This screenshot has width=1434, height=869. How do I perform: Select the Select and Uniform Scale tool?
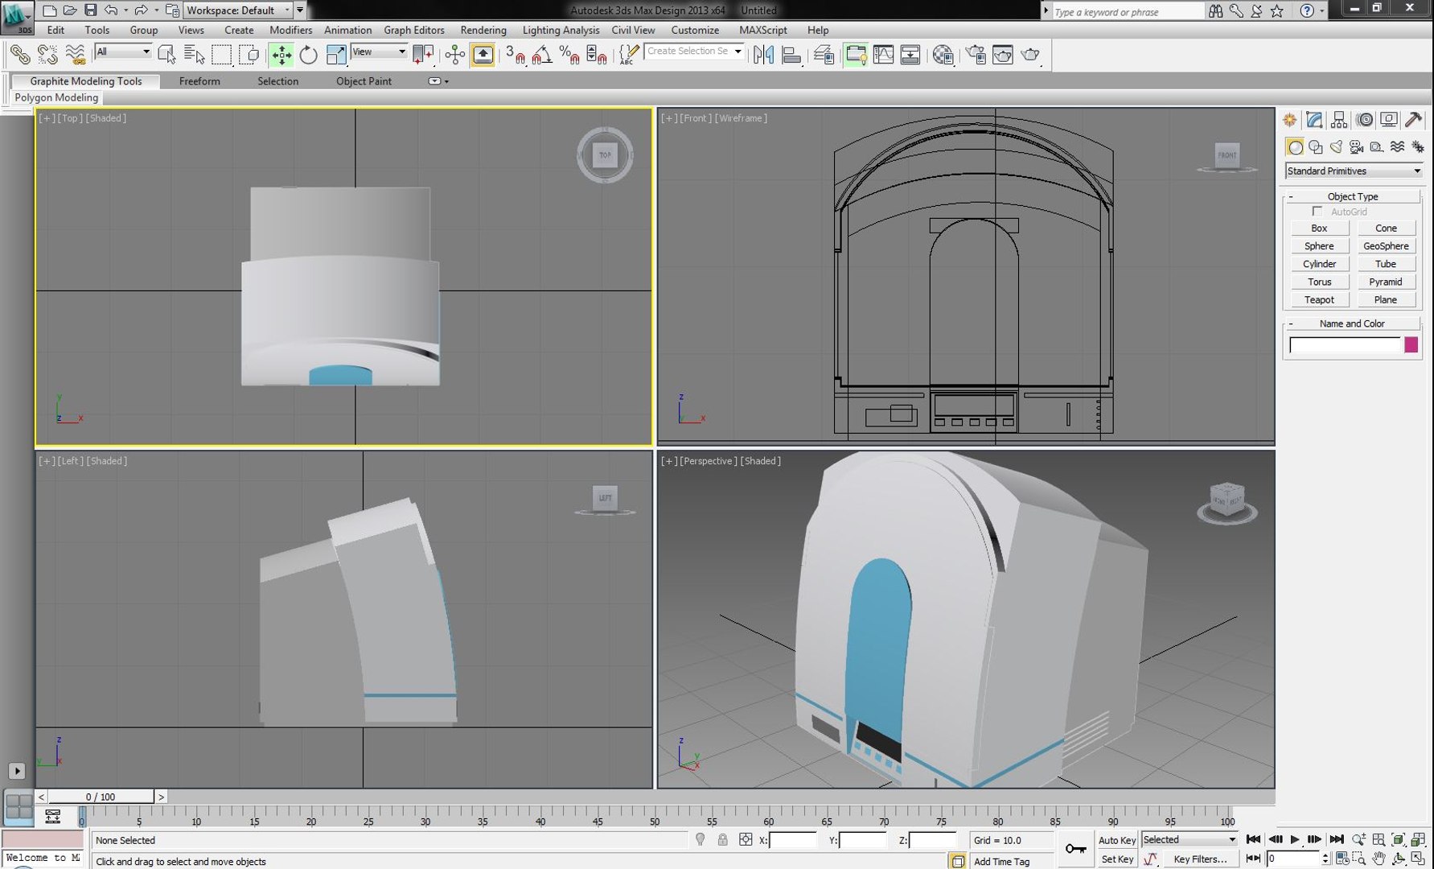pos(336,55)
